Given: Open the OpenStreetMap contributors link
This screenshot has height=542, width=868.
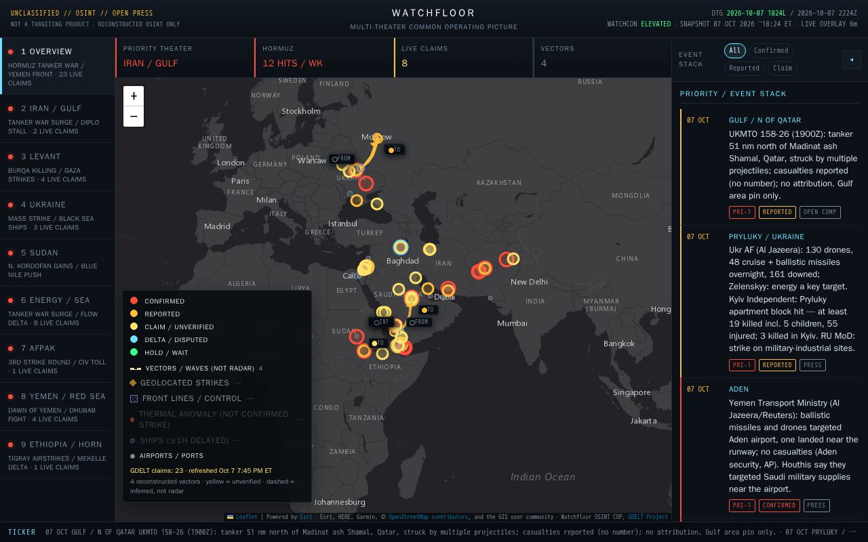Looking at the screenshot, I should pos(427,517).
